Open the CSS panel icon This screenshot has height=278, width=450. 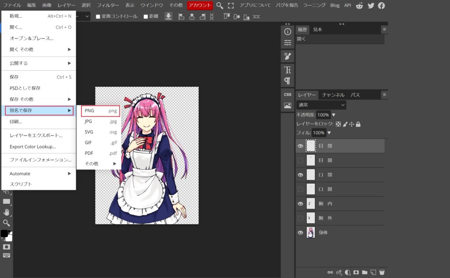(x=288, y=94)
